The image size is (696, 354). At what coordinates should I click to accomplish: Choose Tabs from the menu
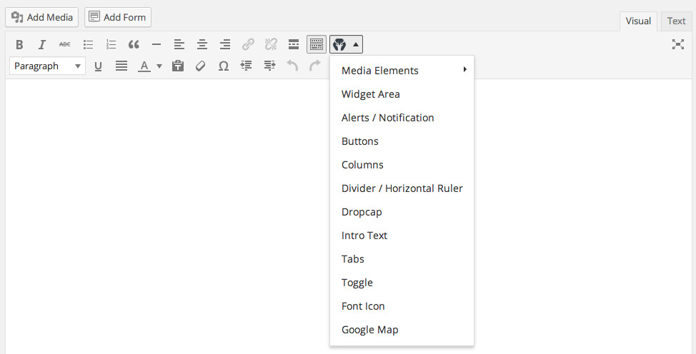click(402, 258)
